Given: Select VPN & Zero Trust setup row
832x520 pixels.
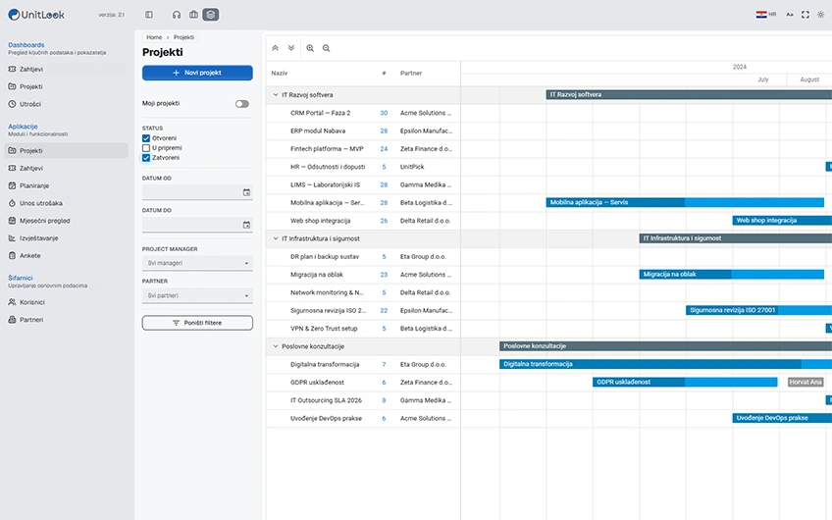Looking at the screenshot, I should (x=363, y=329).
